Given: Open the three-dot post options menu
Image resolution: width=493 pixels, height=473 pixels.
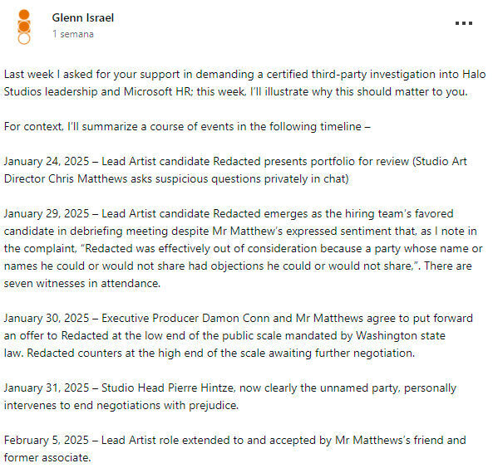Looking at the screenshot, I should point(464,23).
